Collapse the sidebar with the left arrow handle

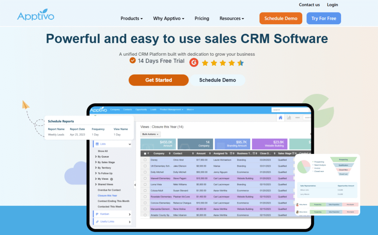tap(135, 185)
